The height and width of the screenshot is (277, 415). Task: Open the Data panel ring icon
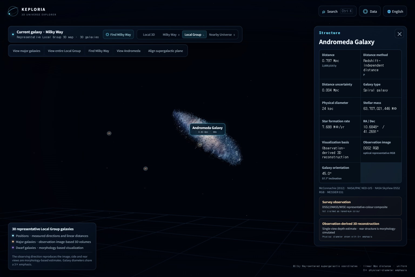point(365,11)
